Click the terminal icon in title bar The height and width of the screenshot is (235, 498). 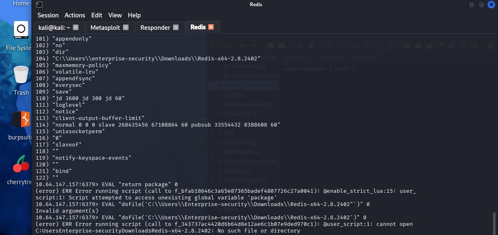(x=38, y=5)
